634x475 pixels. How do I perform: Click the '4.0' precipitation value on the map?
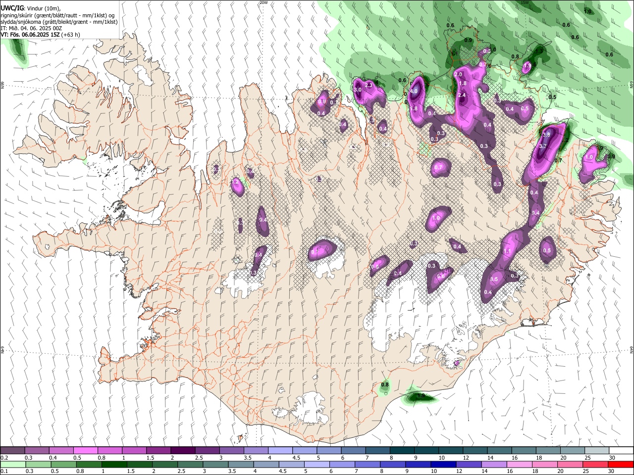tap(414, 91)
